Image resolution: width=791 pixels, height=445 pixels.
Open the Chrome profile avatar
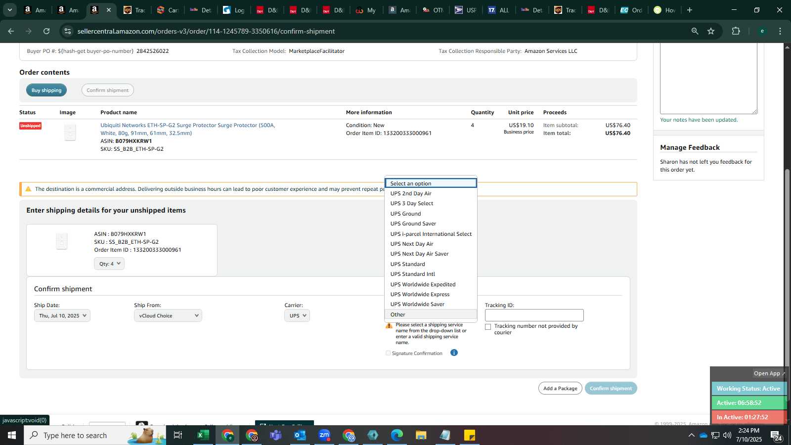pyautogui.click(x=762, y=31)
